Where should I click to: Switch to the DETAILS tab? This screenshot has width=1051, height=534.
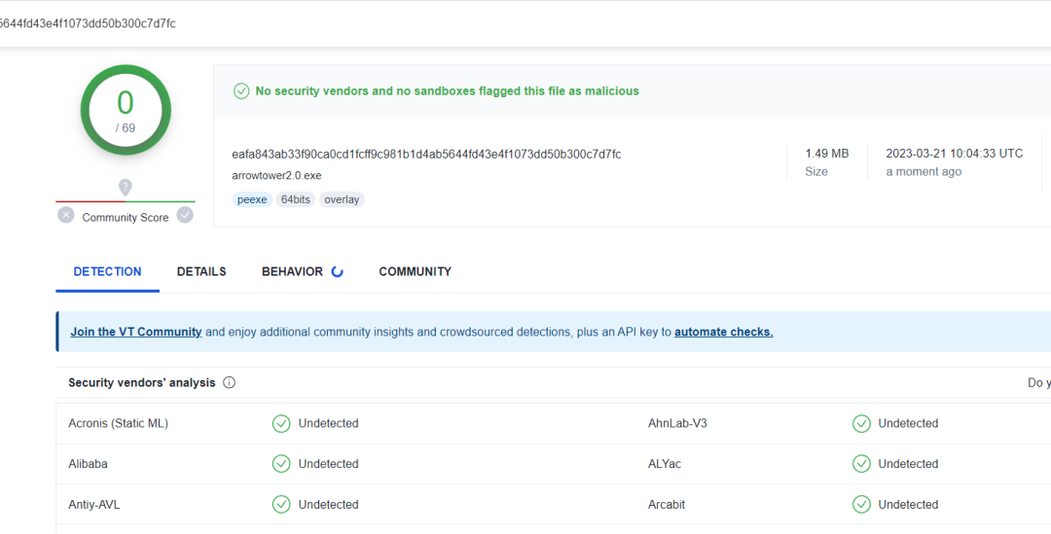coord(201,271)
